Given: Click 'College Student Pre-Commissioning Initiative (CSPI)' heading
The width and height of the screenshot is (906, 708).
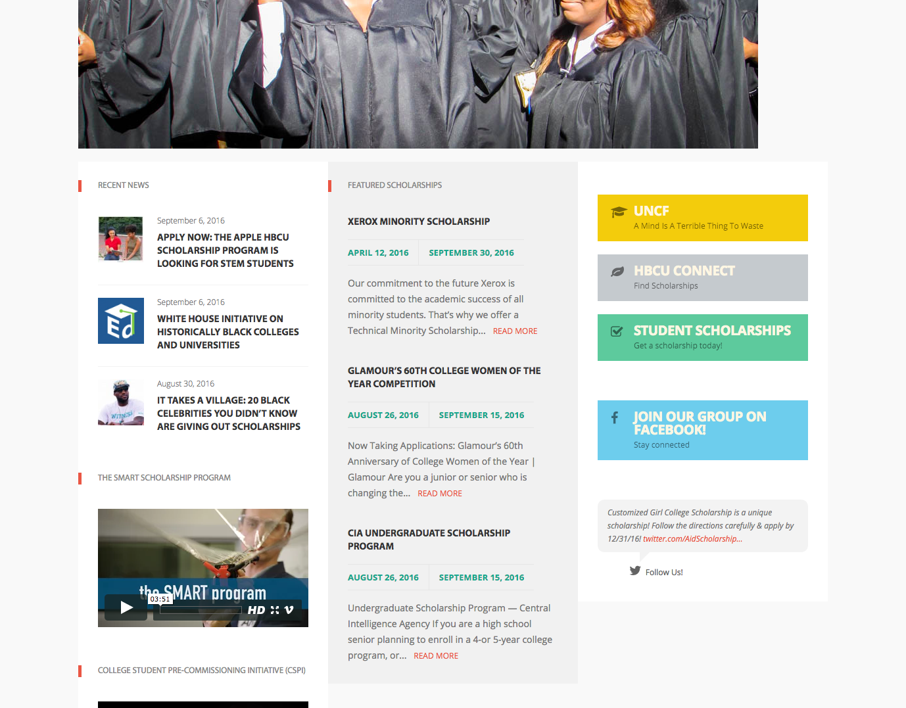Looking at the screenshot, I should (202, 671).
